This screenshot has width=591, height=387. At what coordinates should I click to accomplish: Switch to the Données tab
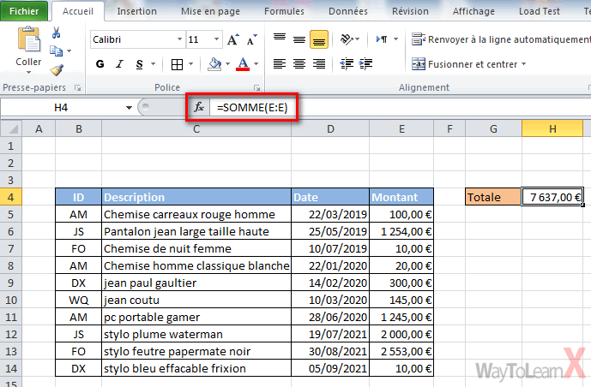click(x=348, y=11)
